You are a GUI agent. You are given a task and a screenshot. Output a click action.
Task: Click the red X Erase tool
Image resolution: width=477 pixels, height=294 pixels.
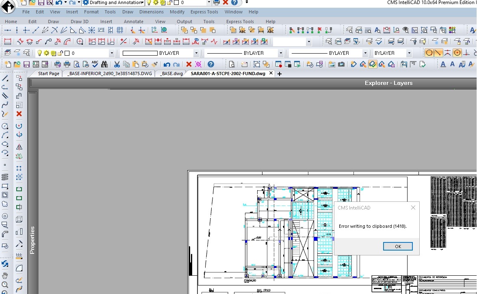click(19, 114)
